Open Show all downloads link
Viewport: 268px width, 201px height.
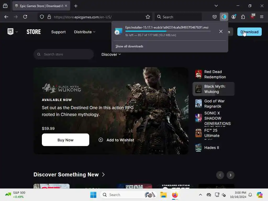coord(129,46)
